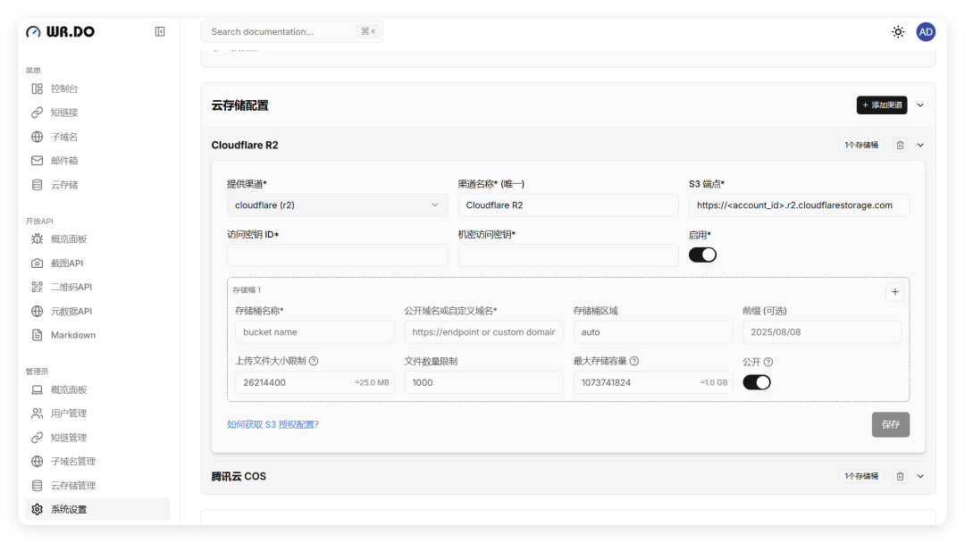
Task: Toggle the 公开 public switch
Action: pos(757,382)
